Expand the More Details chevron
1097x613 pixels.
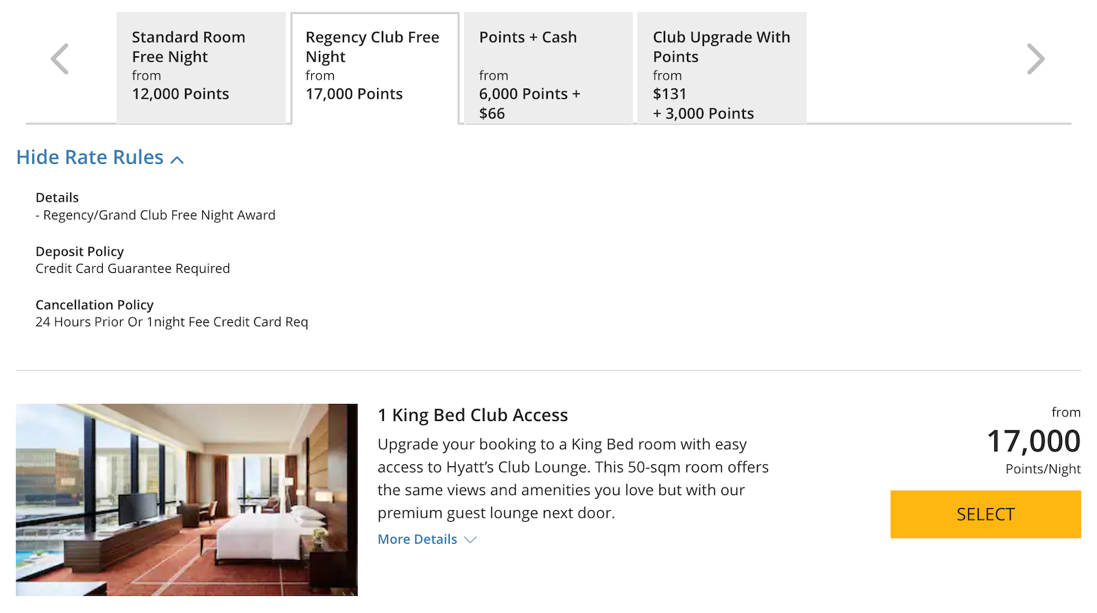coord(470,540)
